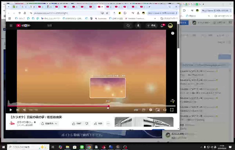Share the karaoke video
The width and height of the screenshot is (235, 150).
coord(98,124)
